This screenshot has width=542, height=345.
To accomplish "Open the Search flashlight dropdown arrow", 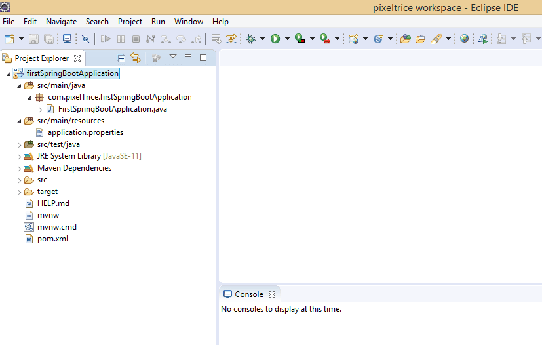I will (448, 39).
